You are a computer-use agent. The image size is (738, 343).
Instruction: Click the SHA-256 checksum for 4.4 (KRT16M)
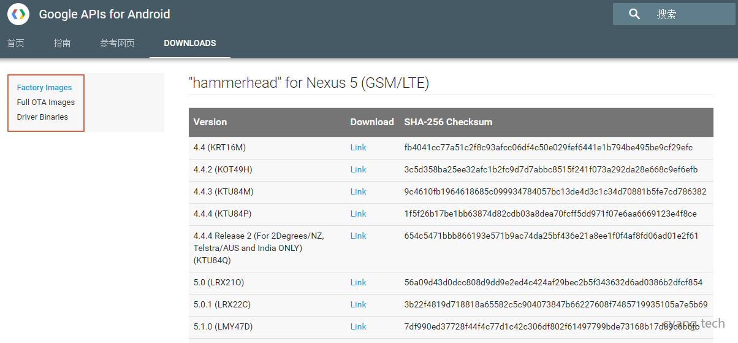[x=548, y=148]
